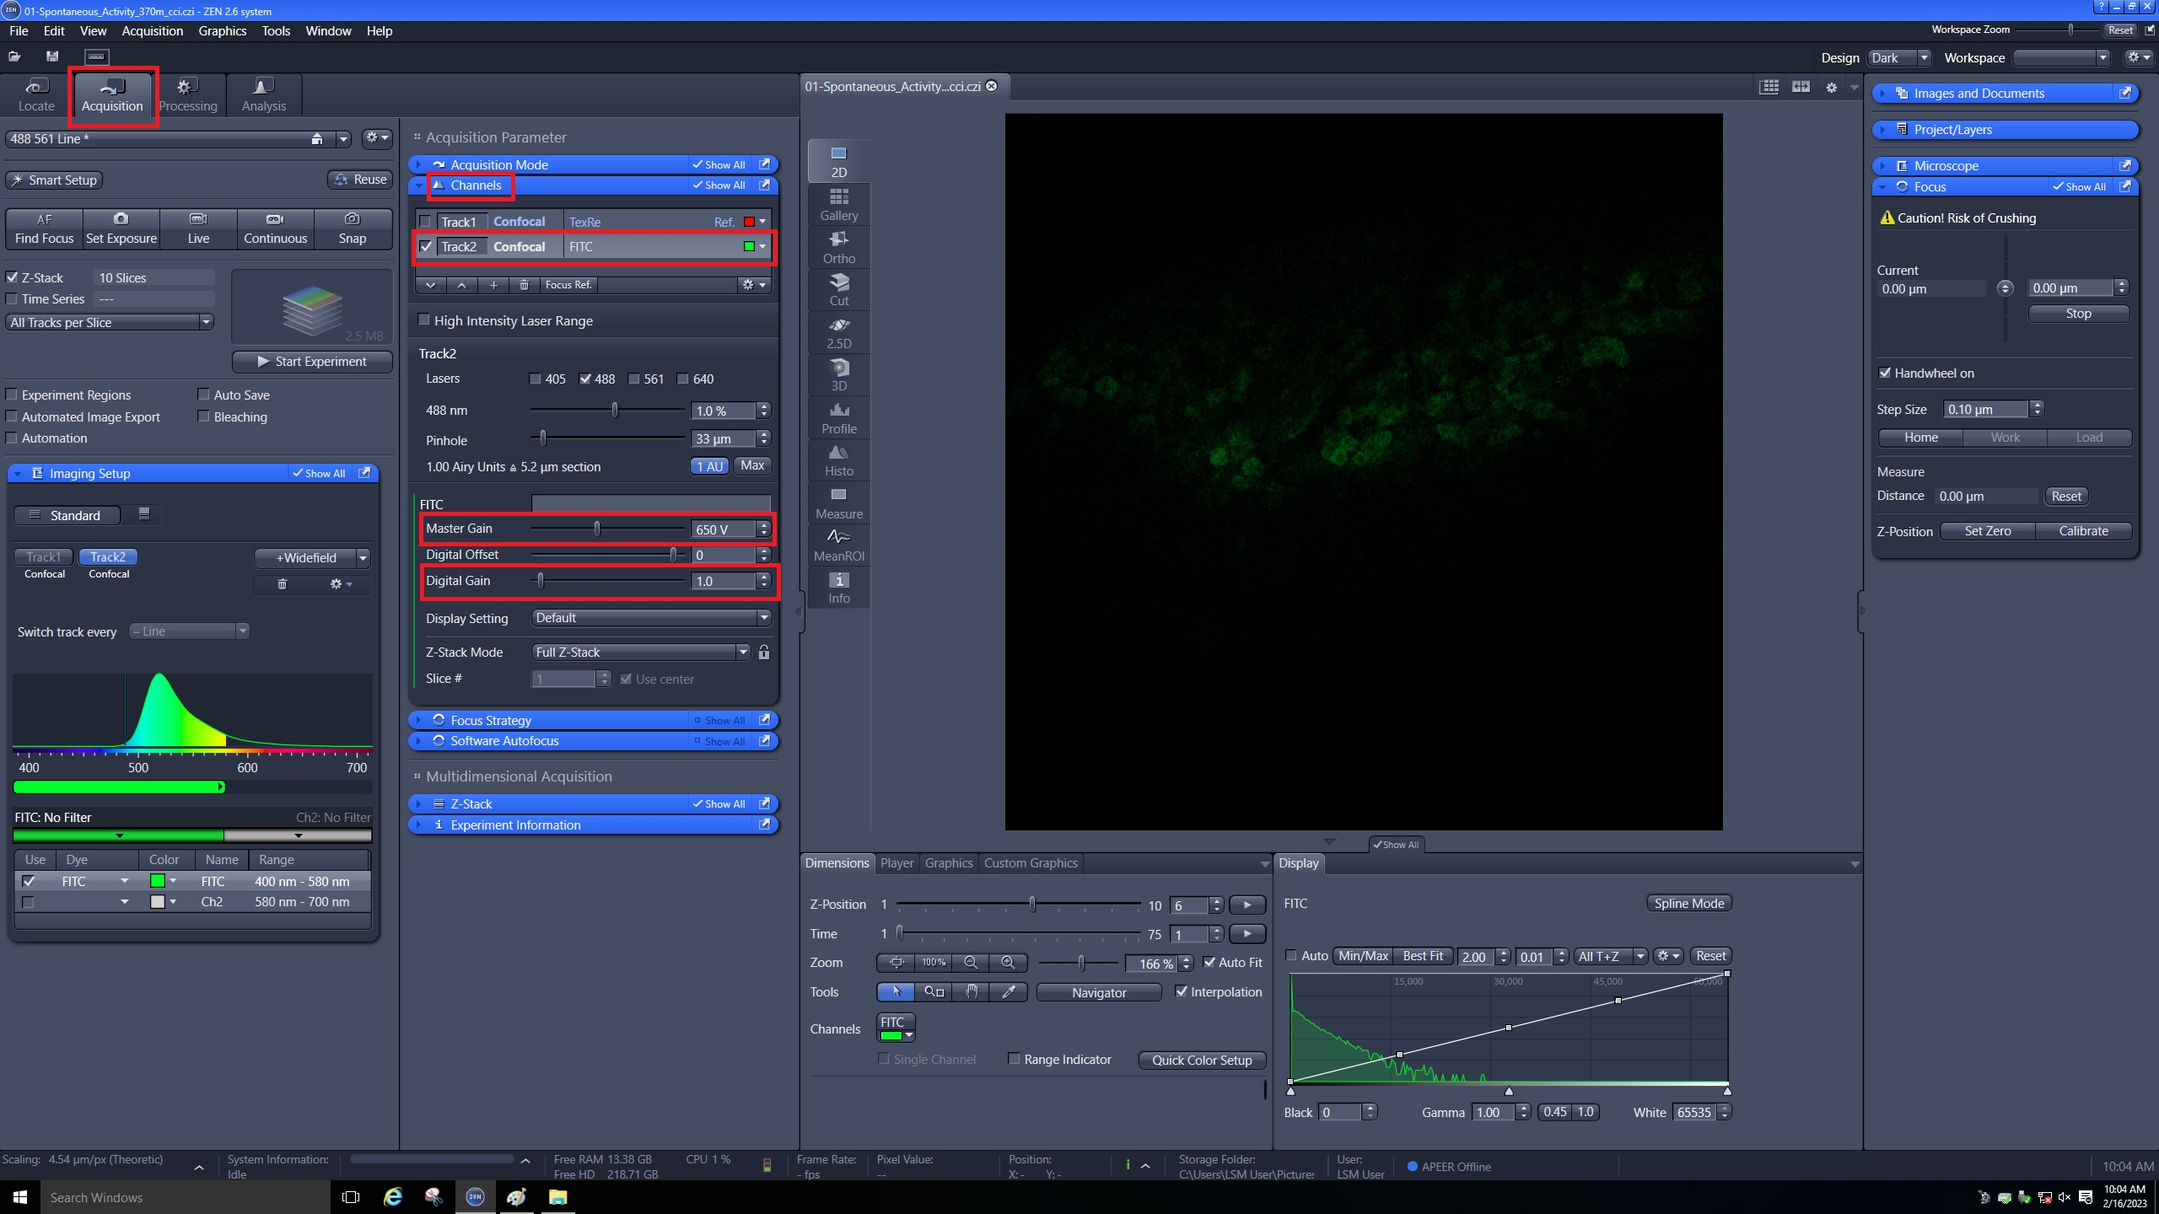Open the Display Setting Default dropdown
Viewport: 2159px width, 1214px height.
(x=651, y=618)
